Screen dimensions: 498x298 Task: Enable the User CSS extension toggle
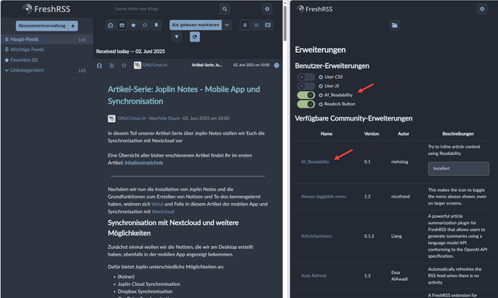pos(306,77)
